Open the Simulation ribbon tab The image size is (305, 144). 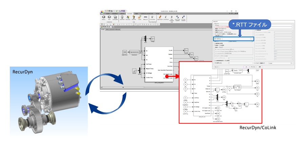[x=115, y=14]
